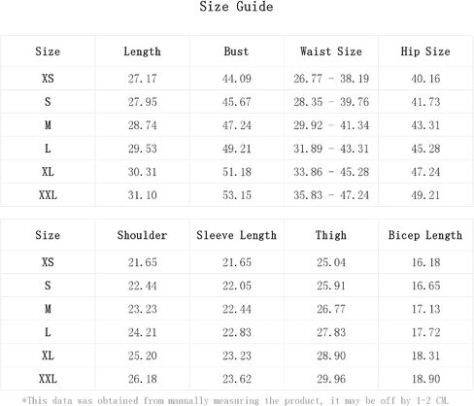Viewport: 474px width, 406px height.
Task: Select the Thigh column header
Action: [x=331, y=235]
